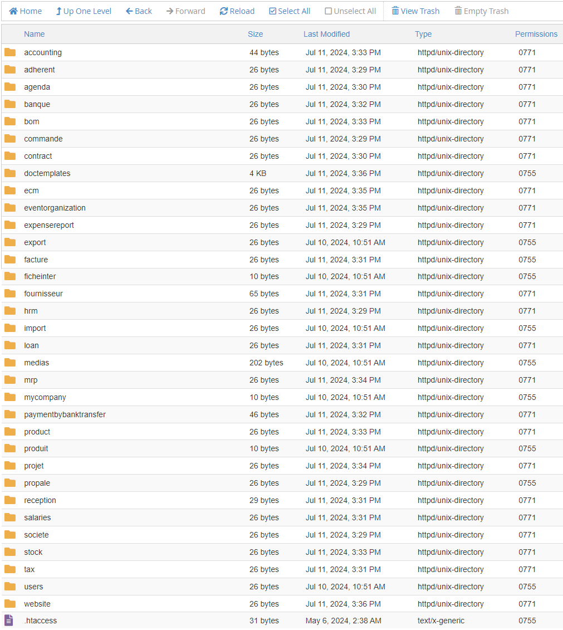The height and width of the screenshot is (630, 563).
Task: Open View Trash
Action: point(415,11)
